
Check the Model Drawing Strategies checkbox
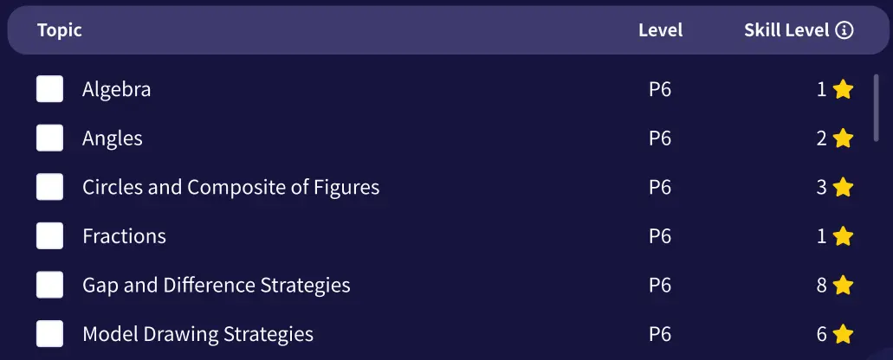49,334
